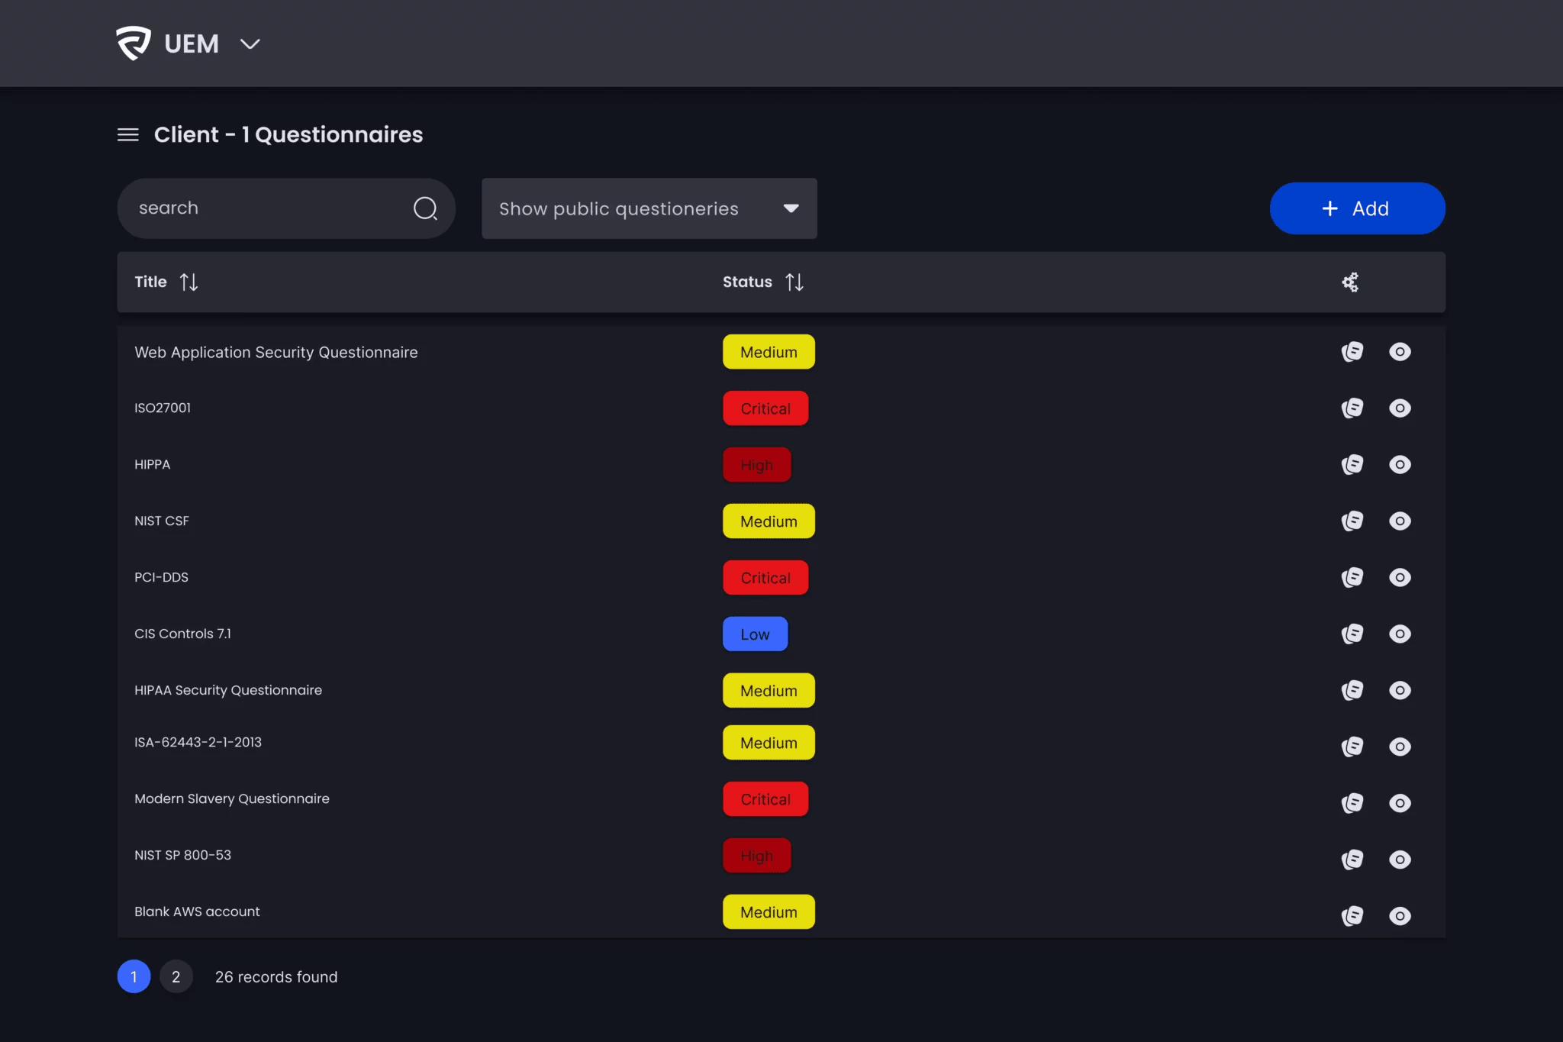View the Web Application Security Questionnaire eye icon

point(1400,352)
